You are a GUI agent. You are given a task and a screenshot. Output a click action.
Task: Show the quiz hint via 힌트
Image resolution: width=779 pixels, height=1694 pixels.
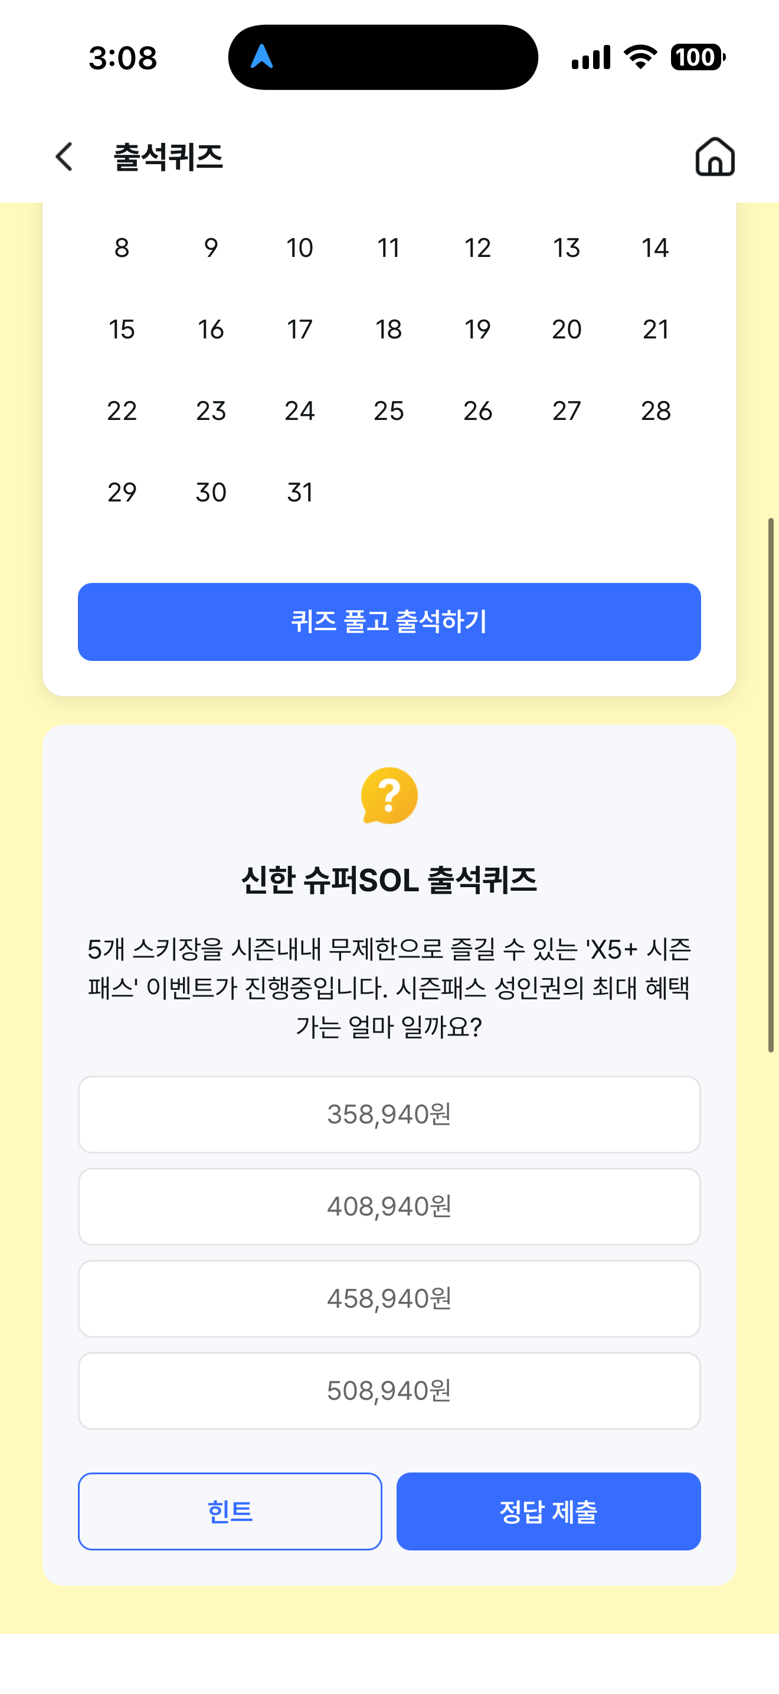coord(230,1511)
